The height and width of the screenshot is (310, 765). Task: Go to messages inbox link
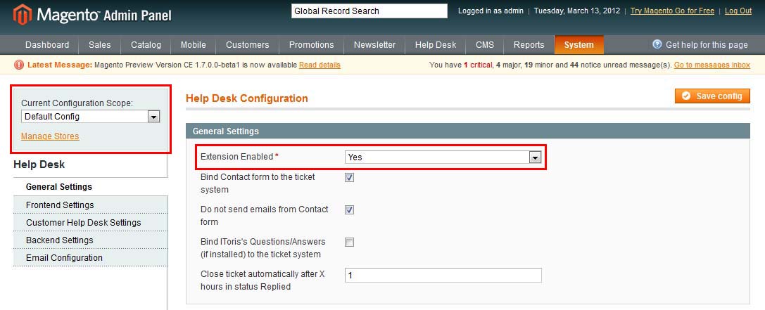tap(712, 65)
